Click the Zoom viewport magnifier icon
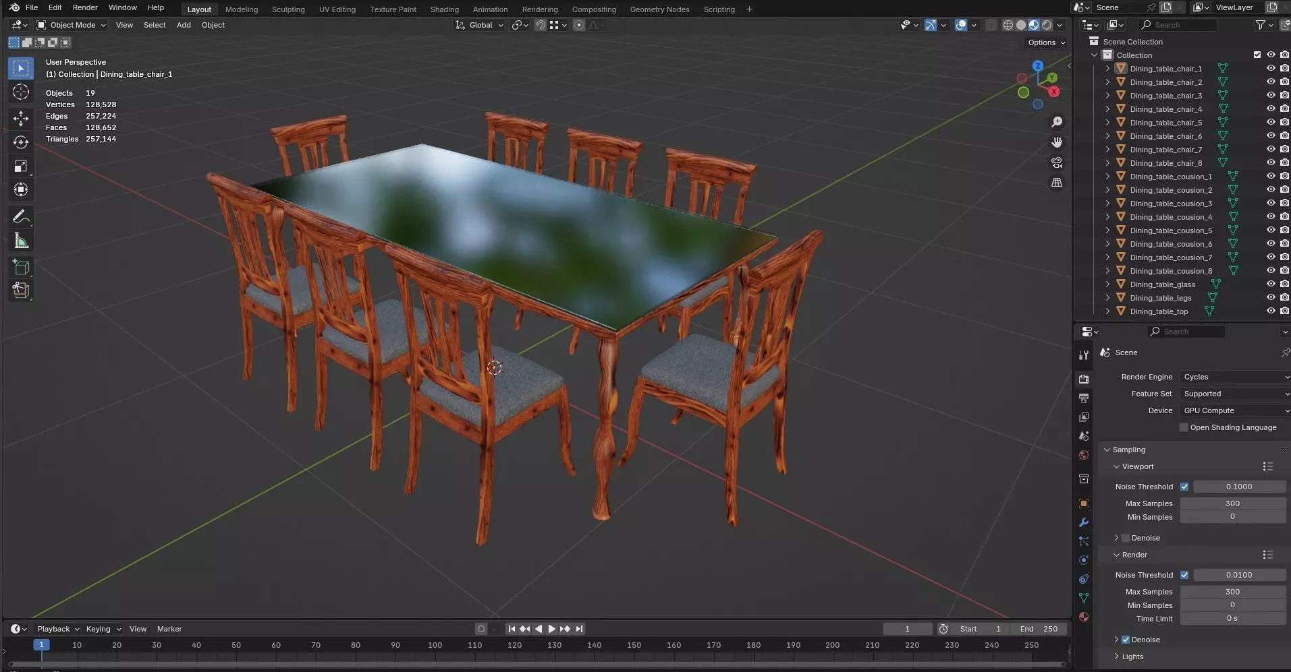This screenshot has width=1291, height=672. coord(1057,122)
